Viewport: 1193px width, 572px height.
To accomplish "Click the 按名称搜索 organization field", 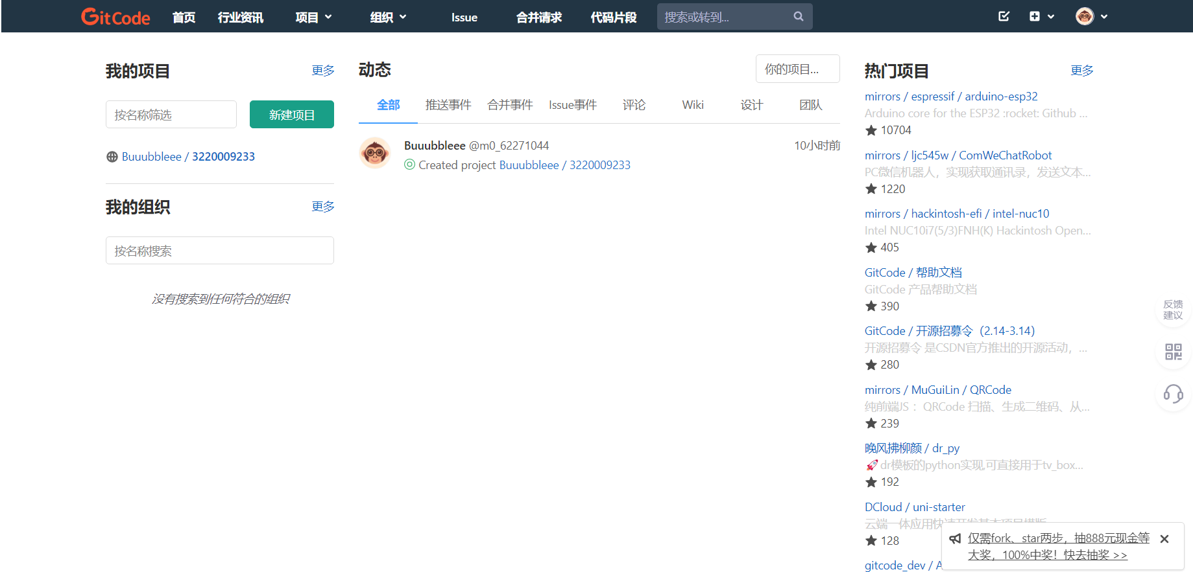I will [220, 251].
